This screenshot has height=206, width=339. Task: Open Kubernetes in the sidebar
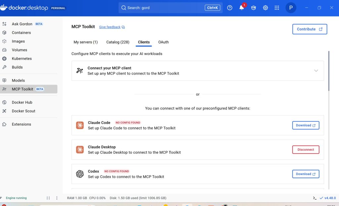[x=22, y=59]
